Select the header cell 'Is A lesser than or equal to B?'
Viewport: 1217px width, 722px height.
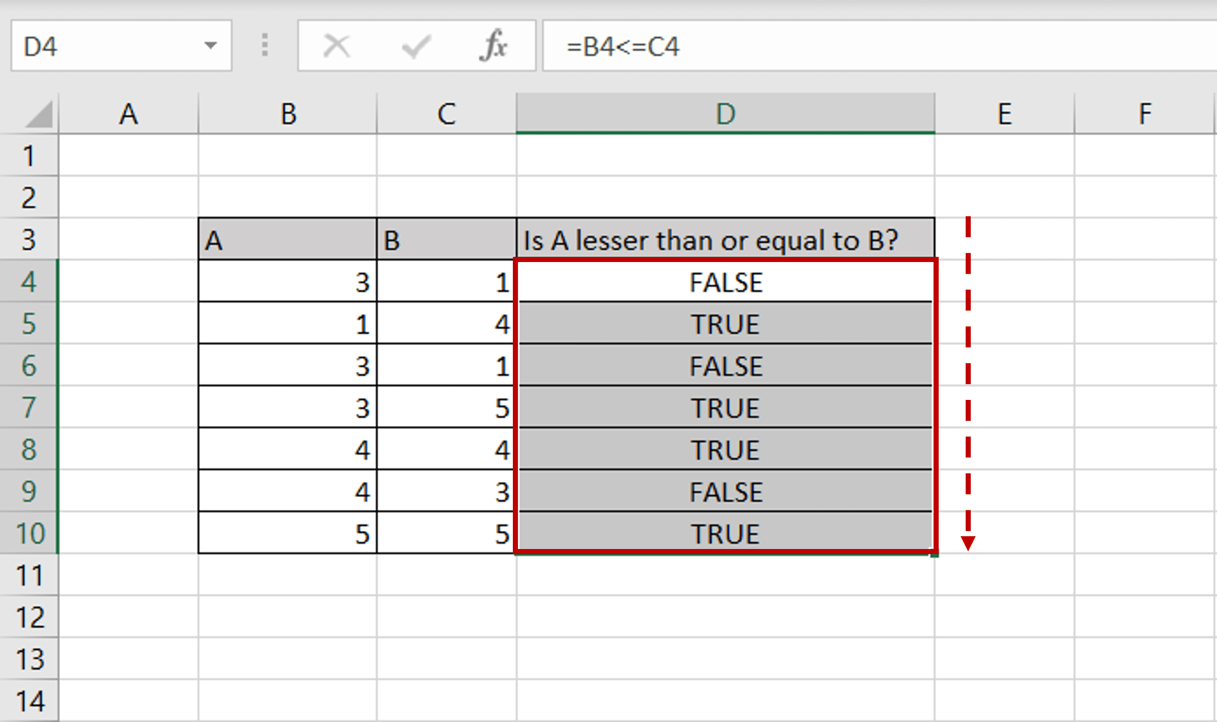tap(725, 239)
